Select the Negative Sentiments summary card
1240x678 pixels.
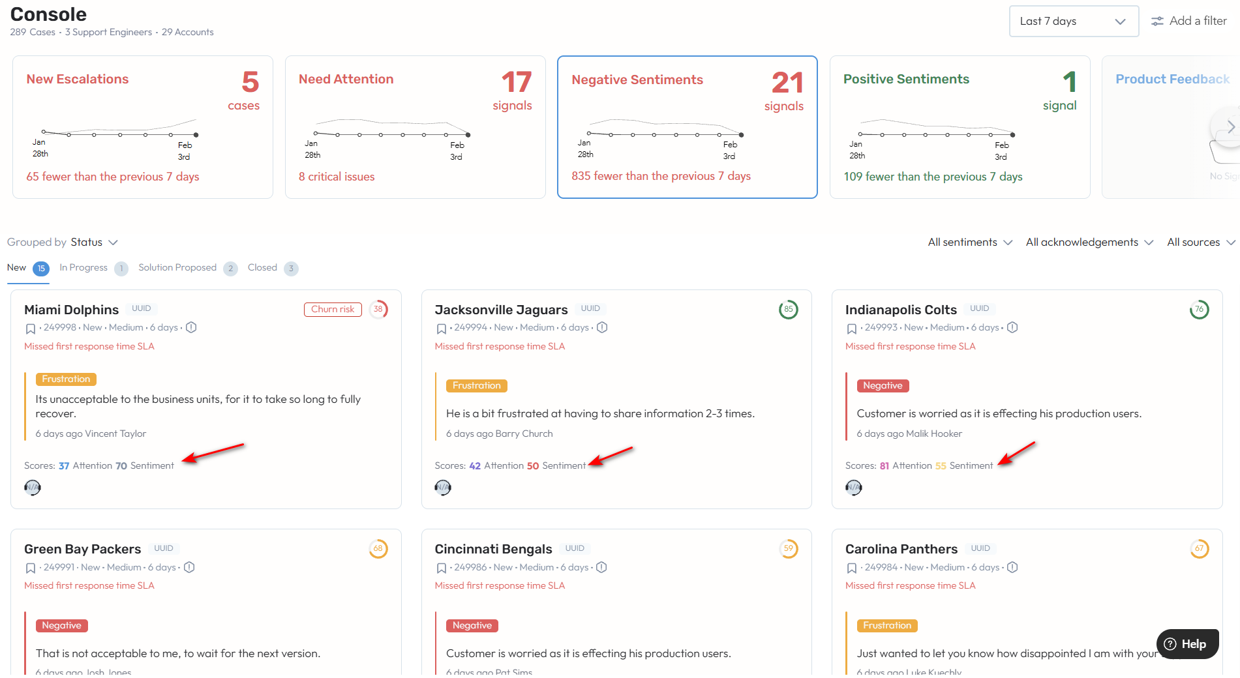(688, 127)
